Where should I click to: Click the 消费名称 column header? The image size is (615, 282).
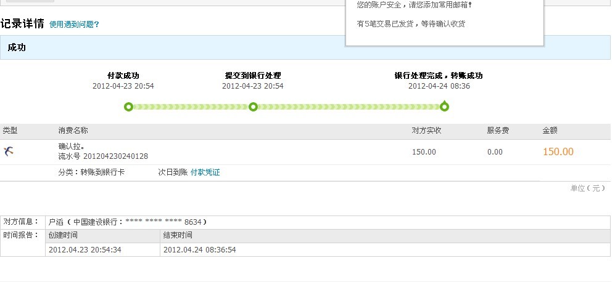[x=73, y=131]
